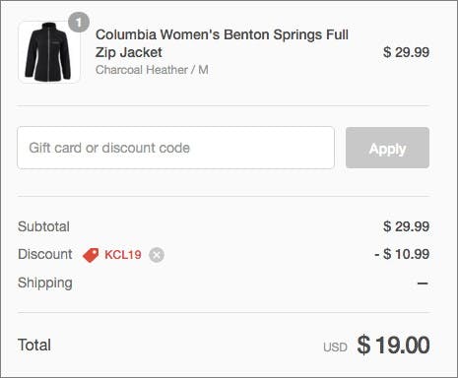
Task: Click the quantity badge on the jacket image
Action: [79, 22]
